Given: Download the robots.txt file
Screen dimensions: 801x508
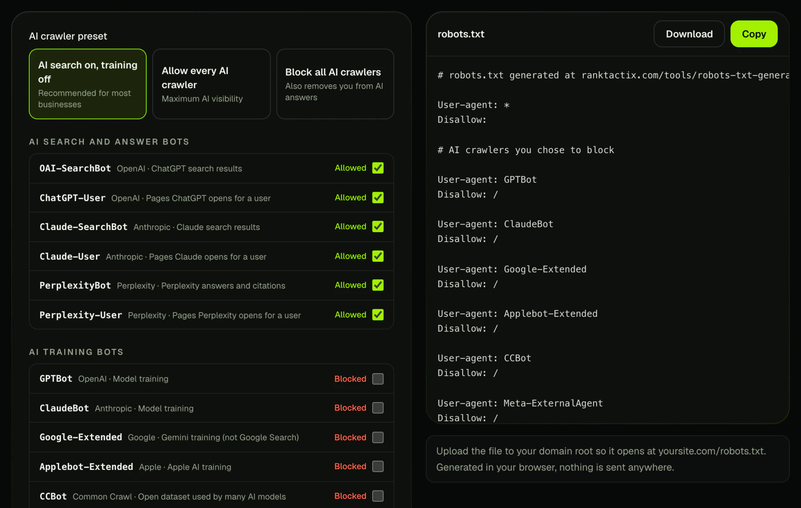Looking at the screenshot, I should point(689,34).
